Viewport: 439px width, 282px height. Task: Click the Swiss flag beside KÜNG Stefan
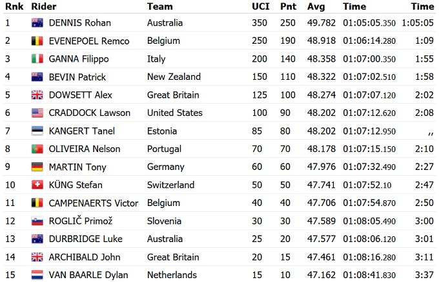pos(37,185)
